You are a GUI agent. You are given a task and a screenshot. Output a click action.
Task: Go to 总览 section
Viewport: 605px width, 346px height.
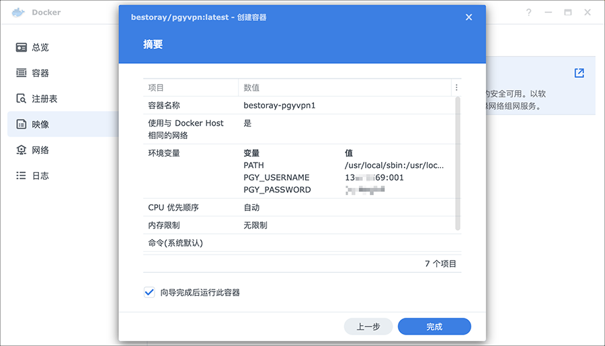pyautogui.click(x=40, y=47)
